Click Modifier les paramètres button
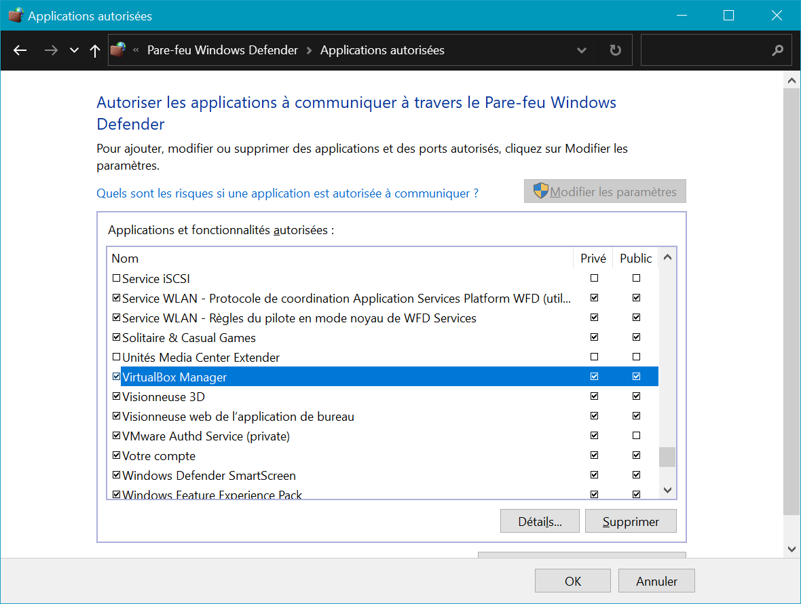The width and height of the screenshot is (801, 604). [605, 191]
